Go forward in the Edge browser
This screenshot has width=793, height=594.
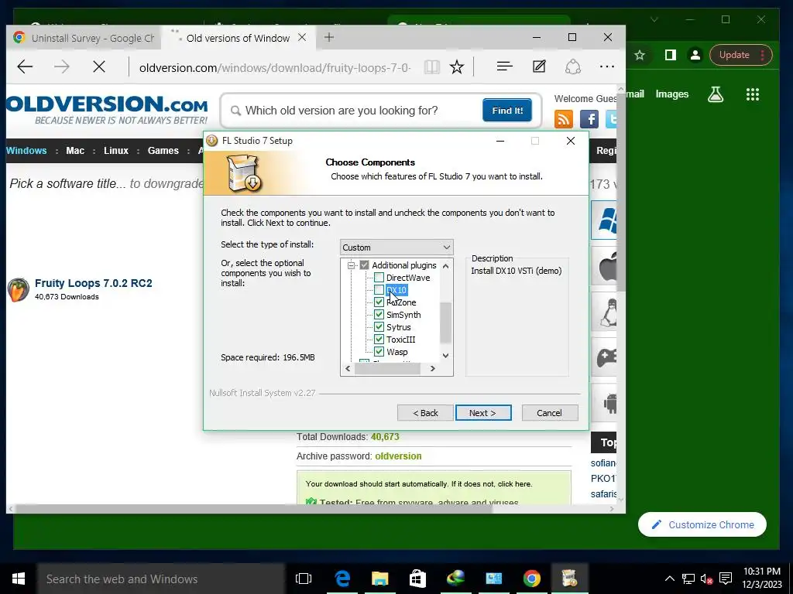tap(62, 67)
